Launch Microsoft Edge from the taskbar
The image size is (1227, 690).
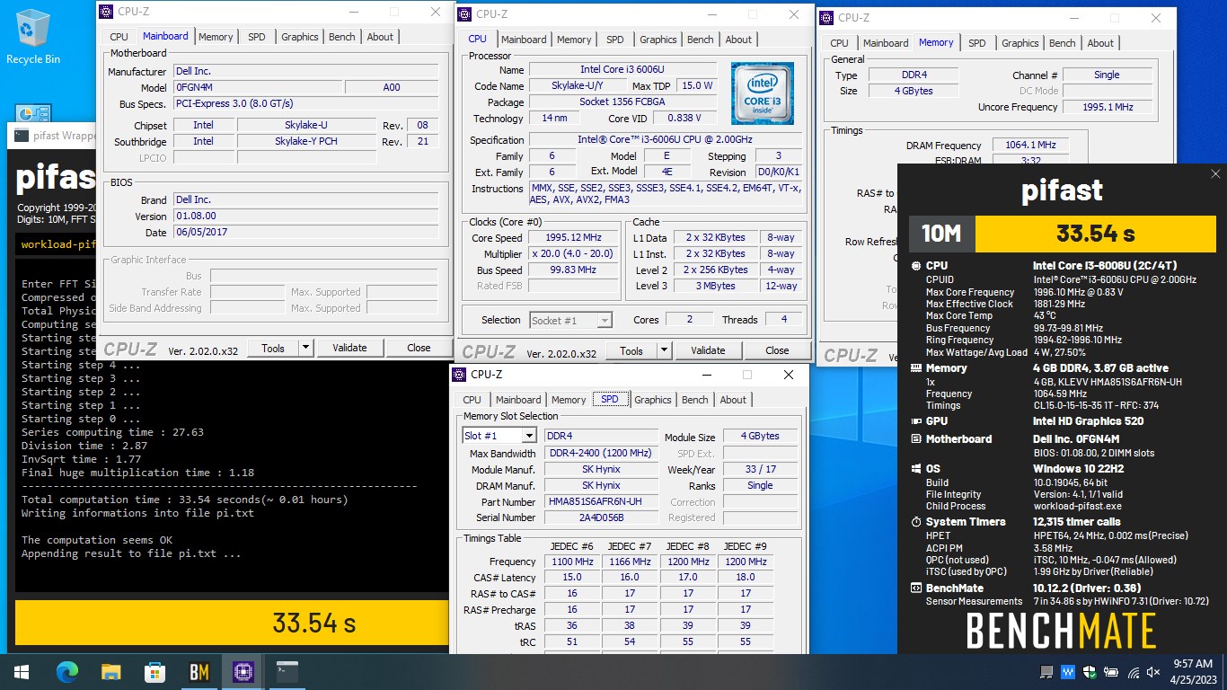tap(67, 671)
